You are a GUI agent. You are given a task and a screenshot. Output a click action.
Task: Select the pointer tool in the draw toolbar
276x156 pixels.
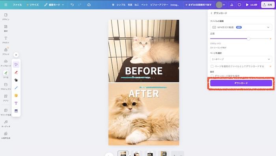(16, 65)
